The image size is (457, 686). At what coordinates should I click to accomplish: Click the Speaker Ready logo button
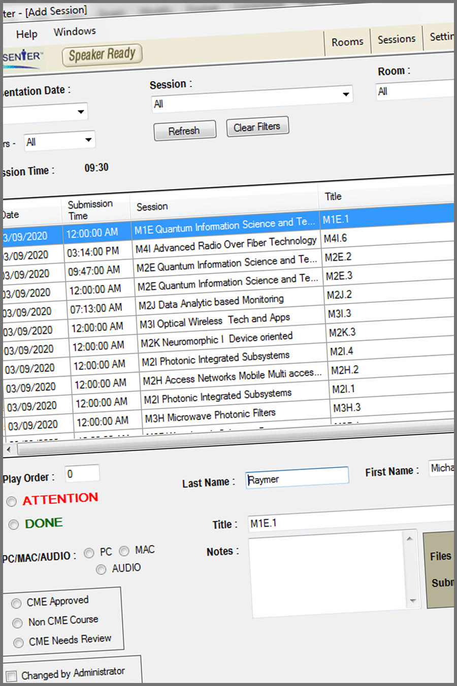click(102, 54)
